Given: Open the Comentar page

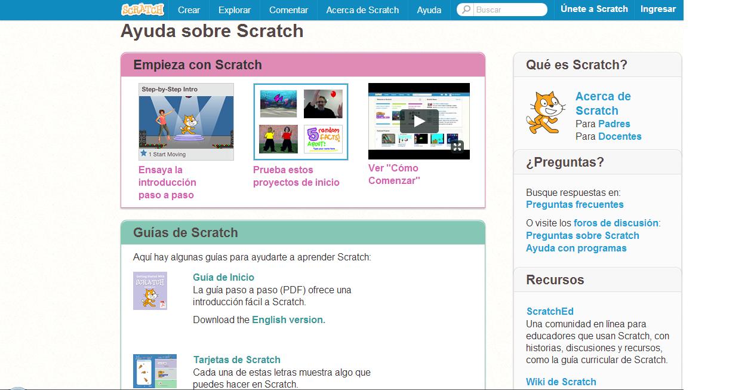Looking at the screenshot, I should [288, 10].
